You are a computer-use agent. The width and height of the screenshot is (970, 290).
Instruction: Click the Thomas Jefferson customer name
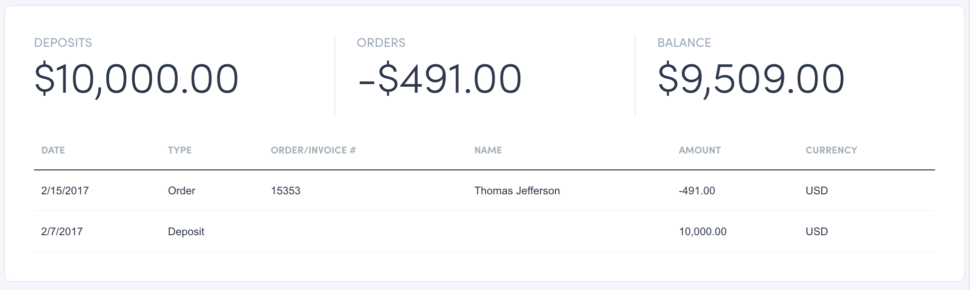[x=517, y=190]
